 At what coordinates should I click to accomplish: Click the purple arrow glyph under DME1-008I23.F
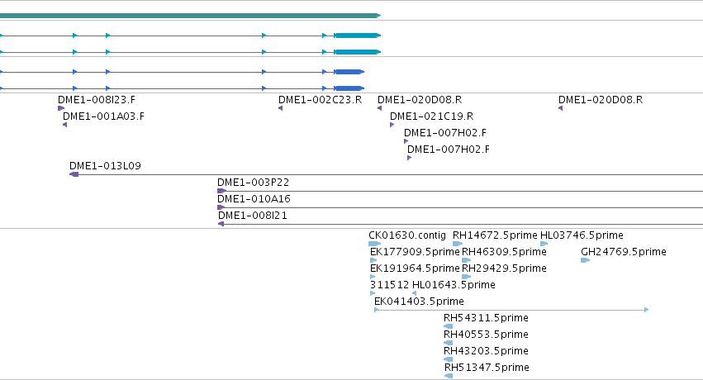click(x=61, y=108)
